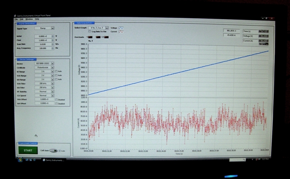Click the Voltage plot legend line icon

pos(121,28)
